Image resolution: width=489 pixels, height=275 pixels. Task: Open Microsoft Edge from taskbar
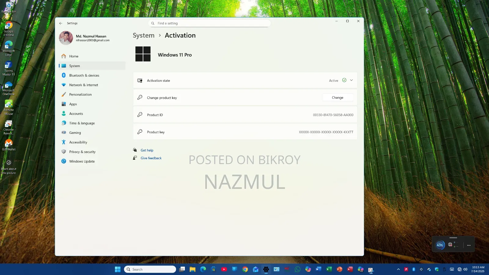click(203, 269)
